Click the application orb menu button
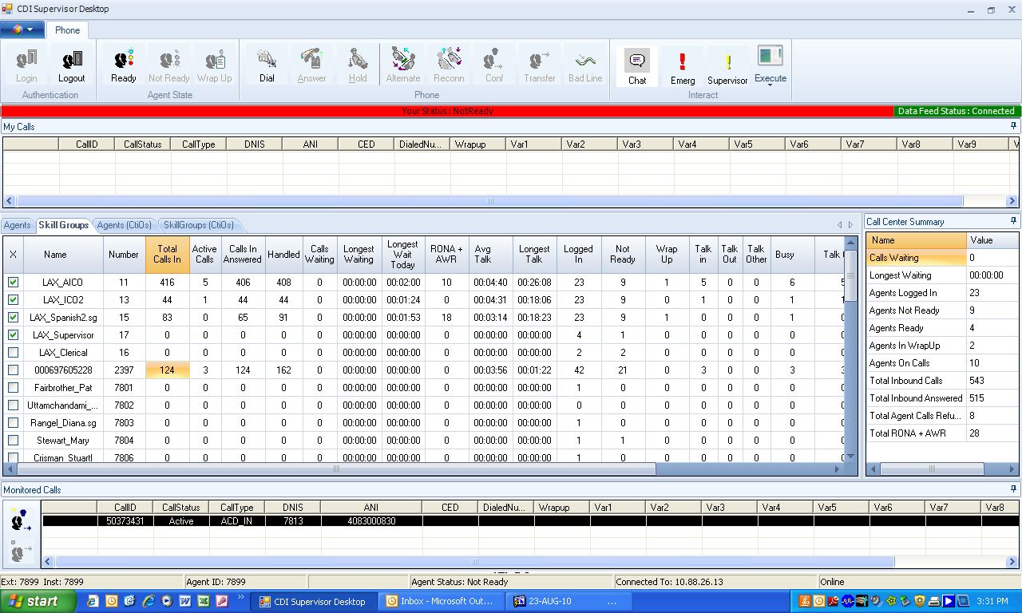Image resolution: width=1022 pixels, height=613 pixels. [x=22, y=30]
